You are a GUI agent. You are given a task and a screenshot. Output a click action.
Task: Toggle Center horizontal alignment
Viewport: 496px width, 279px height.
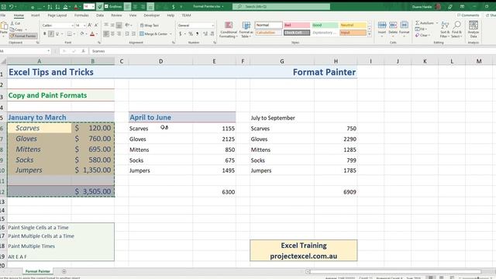pyautogui.click(x=112, y=34)
